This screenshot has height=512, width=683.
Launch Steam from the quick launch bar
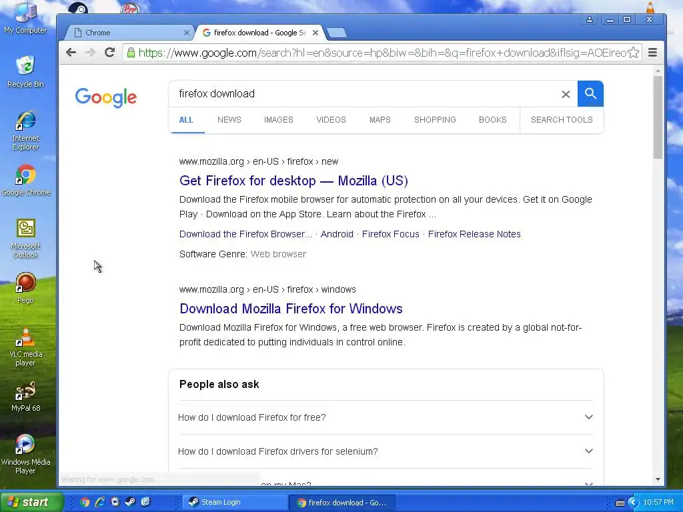tap(130, 502)
